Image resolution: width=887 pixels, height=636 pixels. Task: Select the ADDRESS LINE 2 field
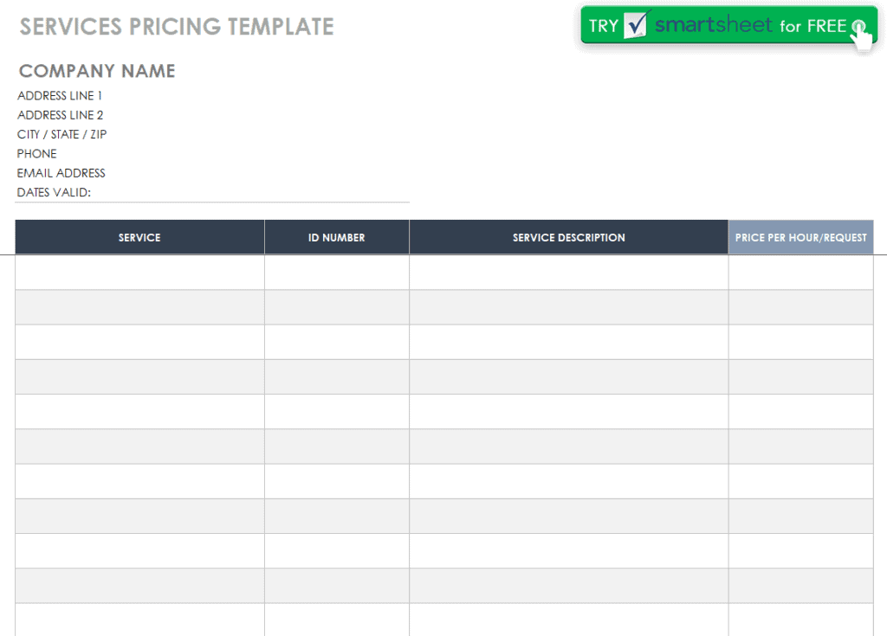[x=60, y=115]
